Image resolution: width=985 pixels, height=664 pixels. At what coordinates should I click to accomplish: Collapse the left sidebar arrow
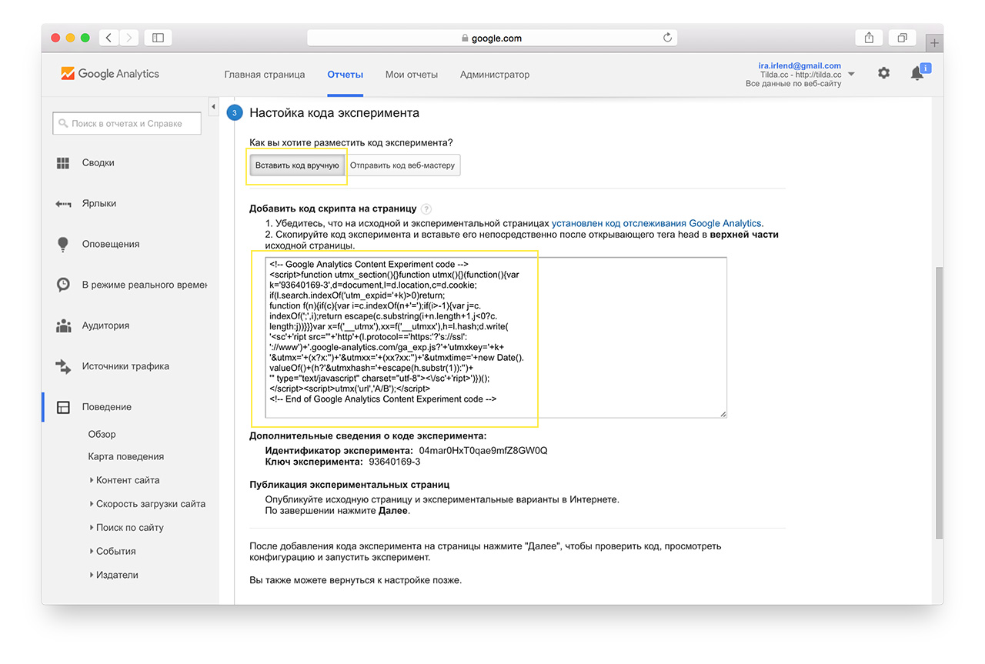point(213,105)
